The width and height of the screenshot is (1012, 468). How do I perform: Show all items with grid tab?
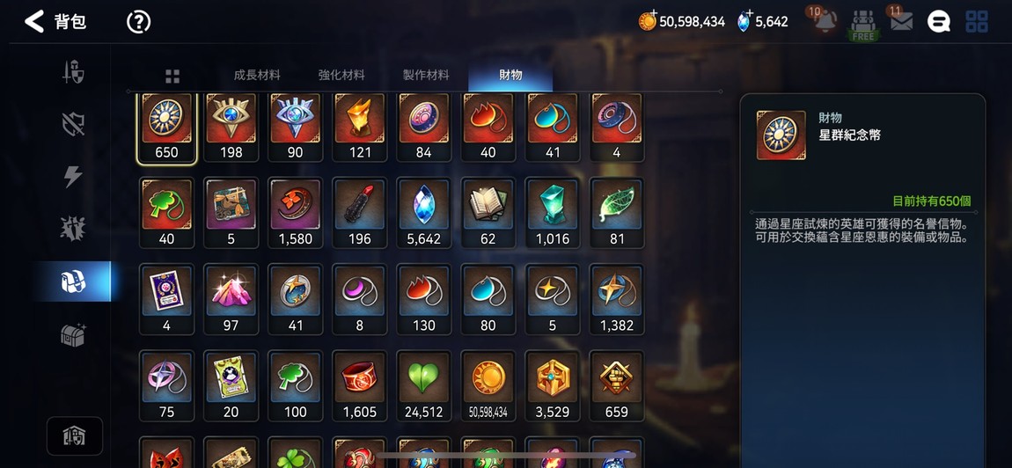click(172, 77)
